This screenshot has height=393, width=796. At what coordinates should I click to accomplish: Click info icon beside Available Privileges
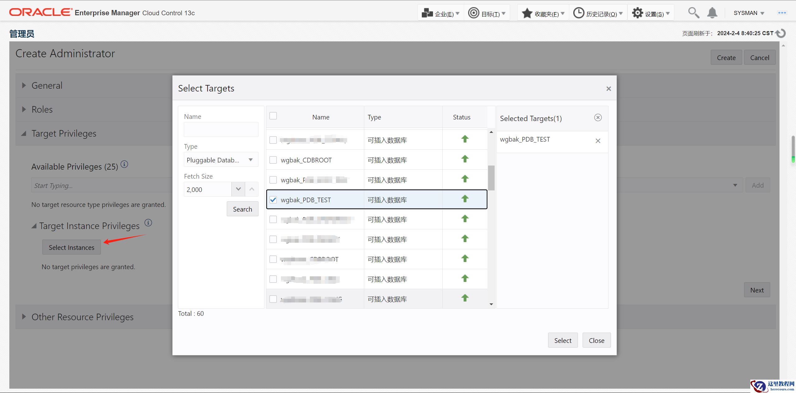coord(124,164)
